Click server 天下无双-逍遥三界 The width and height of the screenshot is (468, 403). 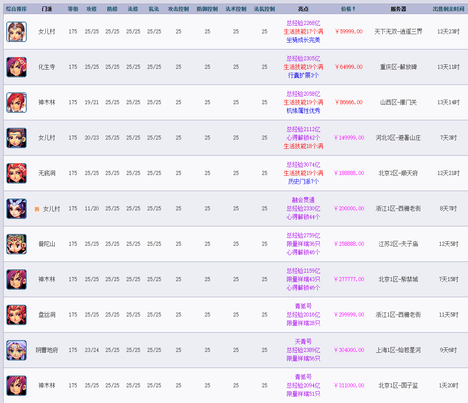[398, 32]
